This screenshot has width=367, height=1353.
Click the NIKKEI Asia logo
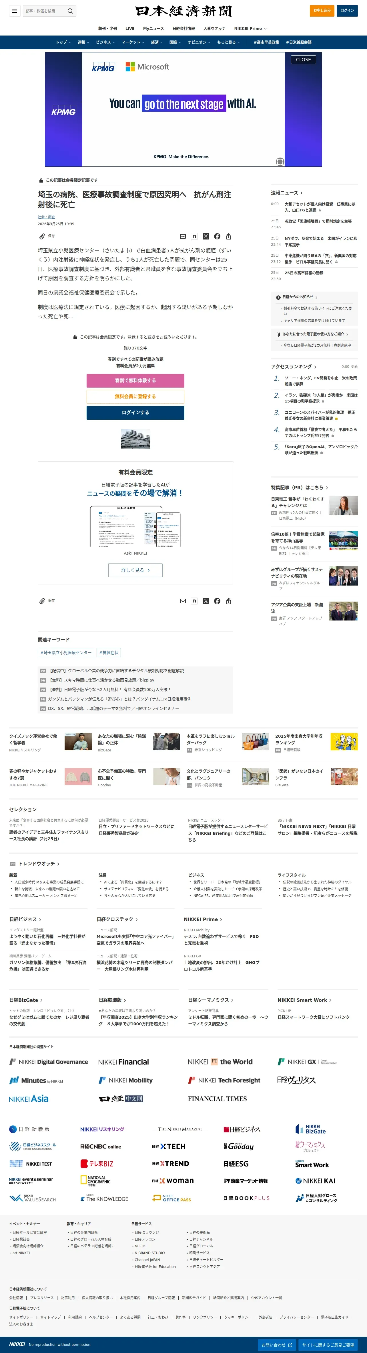(x=28, y=1098)
